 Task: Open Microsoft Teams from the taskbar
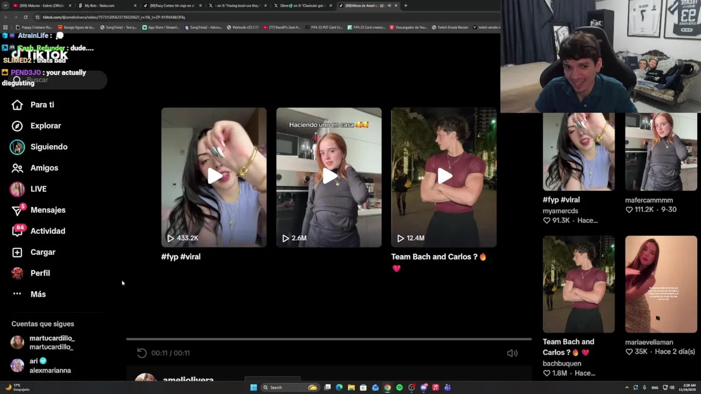447,387
